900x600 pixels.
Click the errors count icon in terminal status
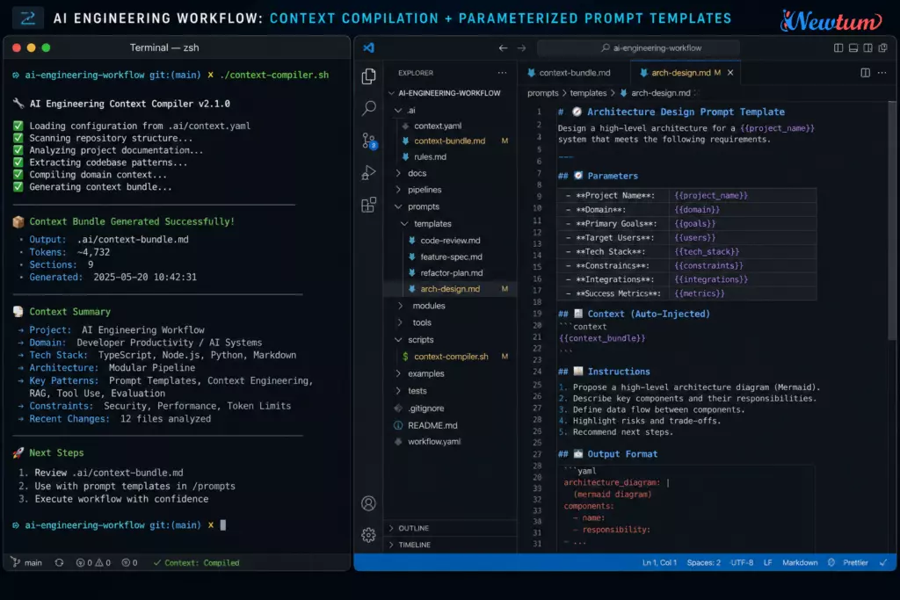80,563
